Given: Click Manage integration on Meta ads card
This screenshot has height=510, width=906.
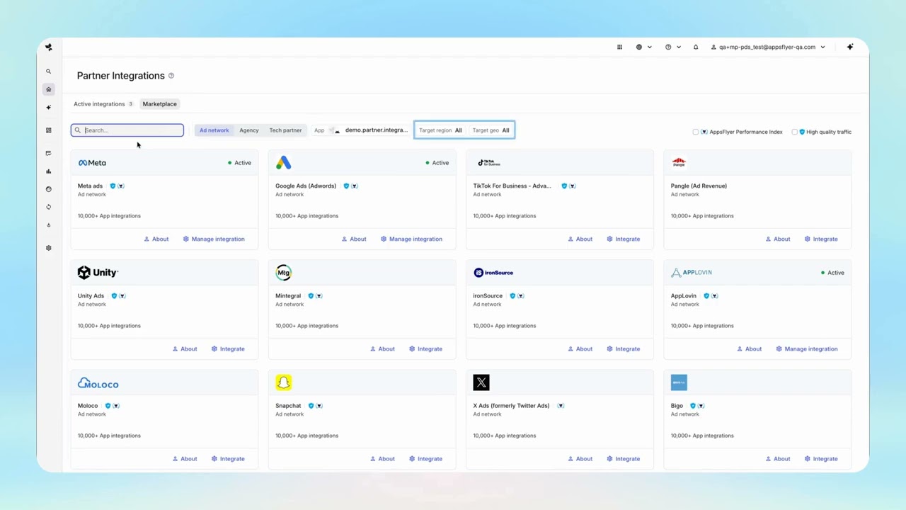Looking at the screenshot, I should (214, 239).
